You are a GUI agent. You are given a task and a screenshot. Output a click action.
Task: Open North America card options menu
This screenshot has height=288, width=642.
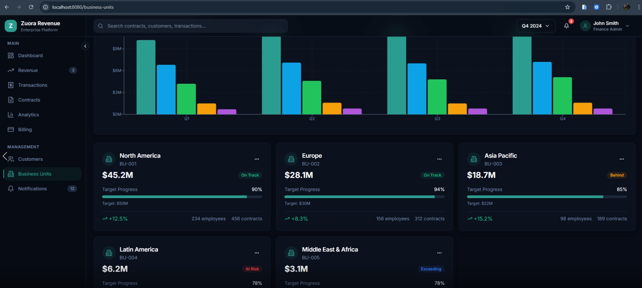pos(257,159)
